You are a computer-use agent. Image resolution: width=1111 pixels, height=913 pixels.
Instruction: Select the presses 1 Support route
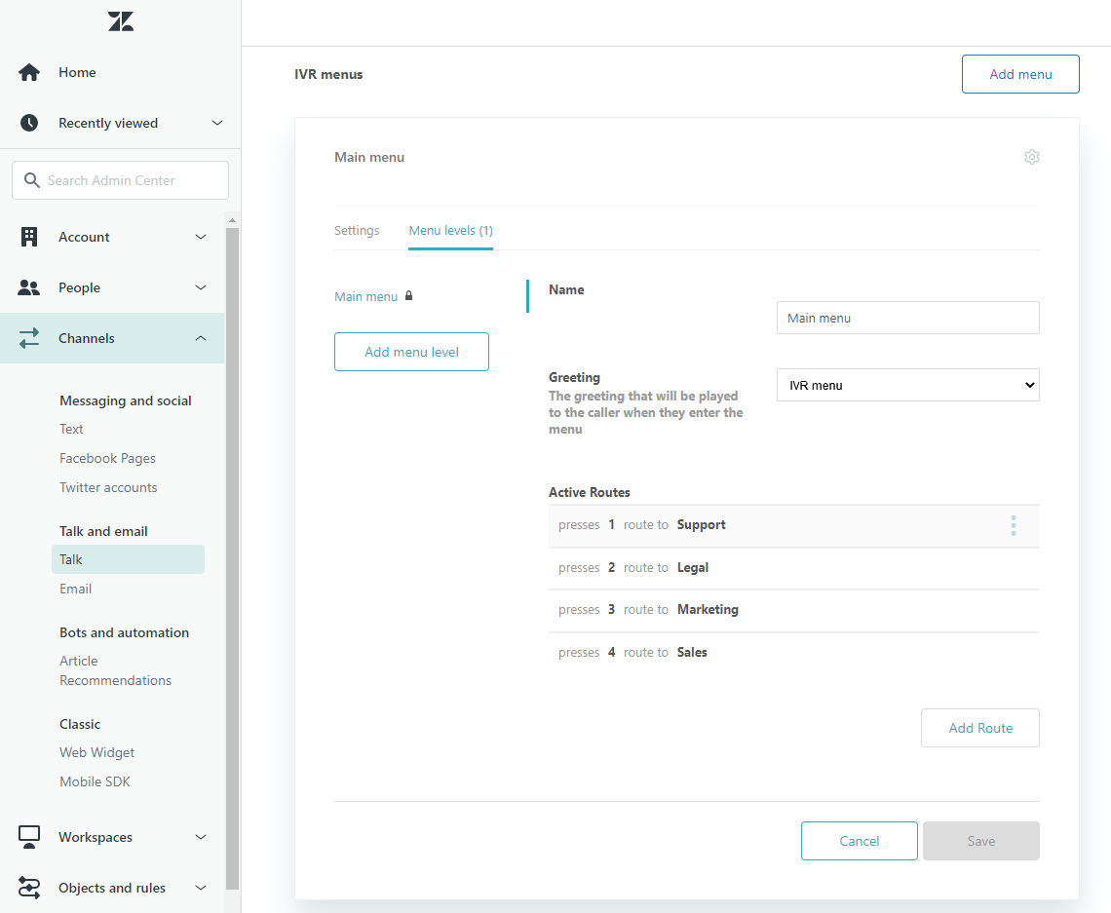click(793, 525)
